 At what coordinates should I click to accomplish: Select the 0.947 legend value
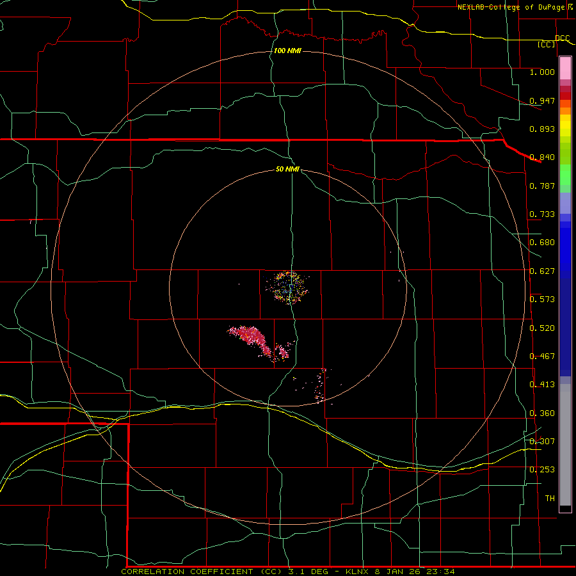click(542, 100)
